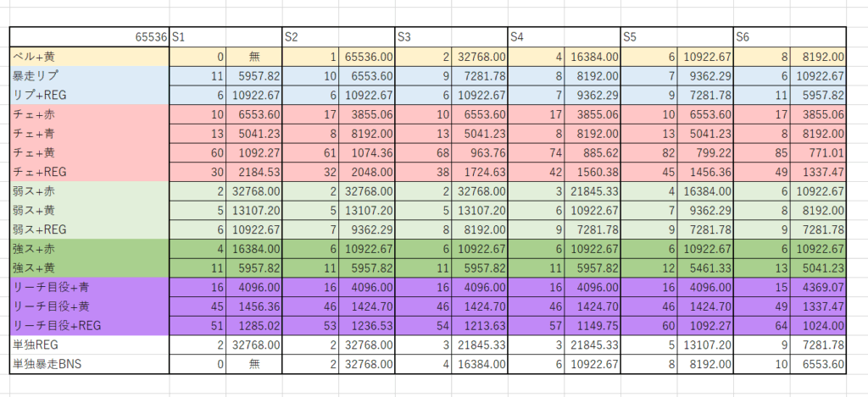
Task: Select the ベル+黄 row label cell
Action: pyautogui.click(x=90, y=57)
